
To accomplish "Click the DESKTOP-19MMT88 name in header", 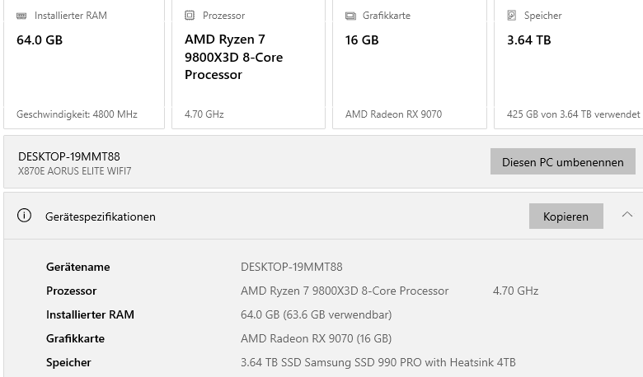I will tap(69, 156).
